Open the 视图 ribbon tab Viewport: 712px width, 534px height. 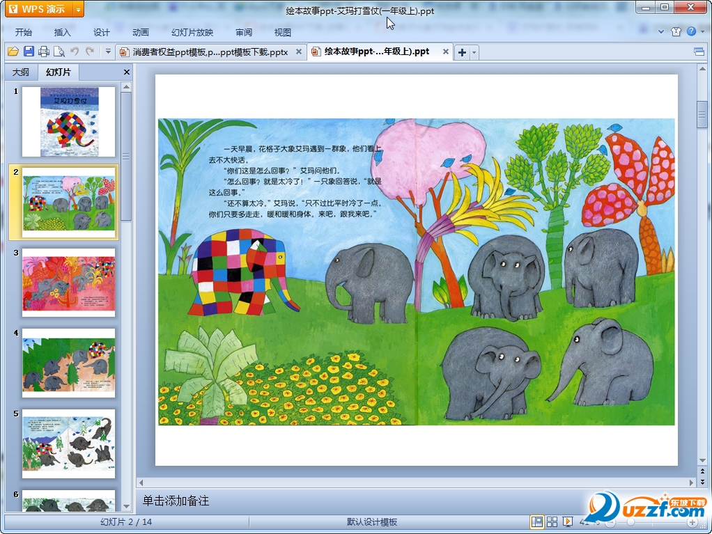tap(282, 32)
